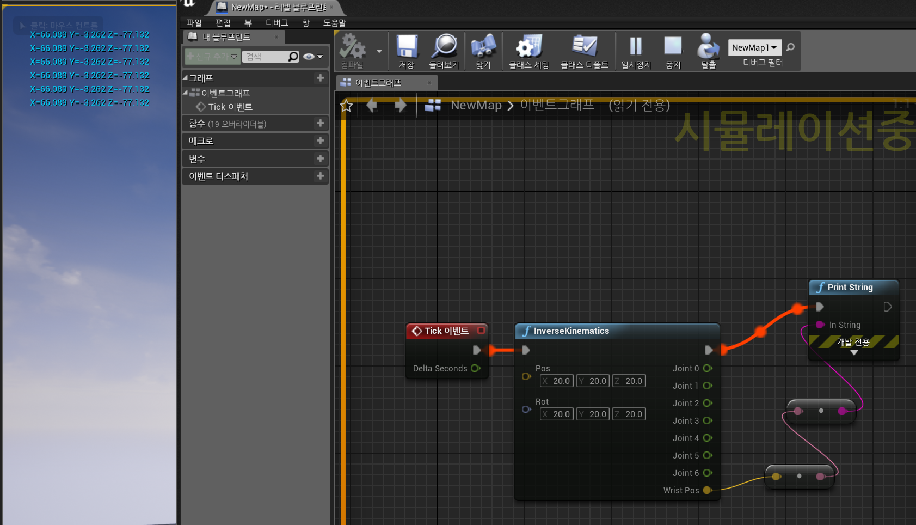
Task: Add a function via 함수 plus button
Action: click(320, 123)
